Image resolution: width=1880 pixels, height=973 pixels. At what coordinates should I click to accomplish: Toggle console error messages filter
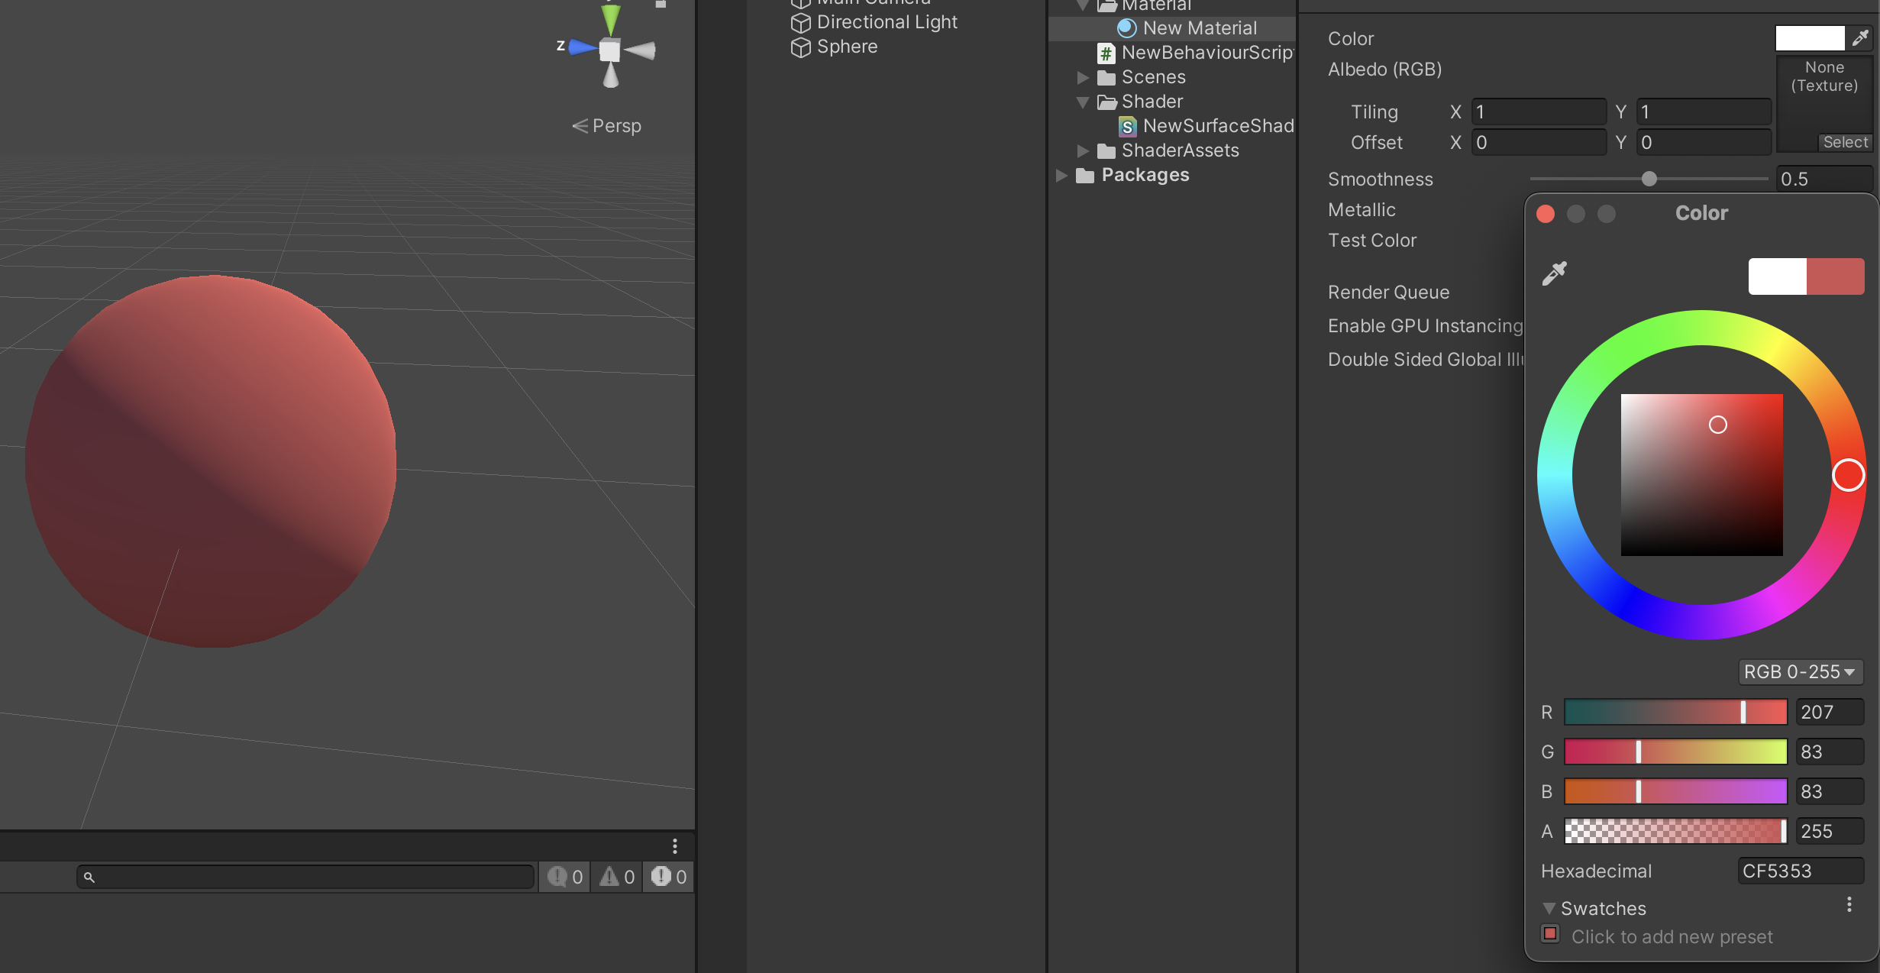point(669,877)
